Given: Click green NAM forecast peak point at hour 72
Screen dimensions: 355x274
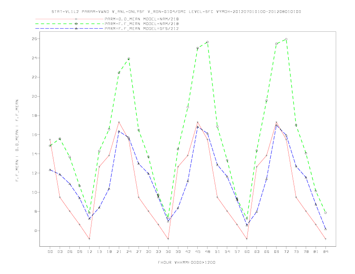Looking at the screenshot, I should tap(286, 39).
